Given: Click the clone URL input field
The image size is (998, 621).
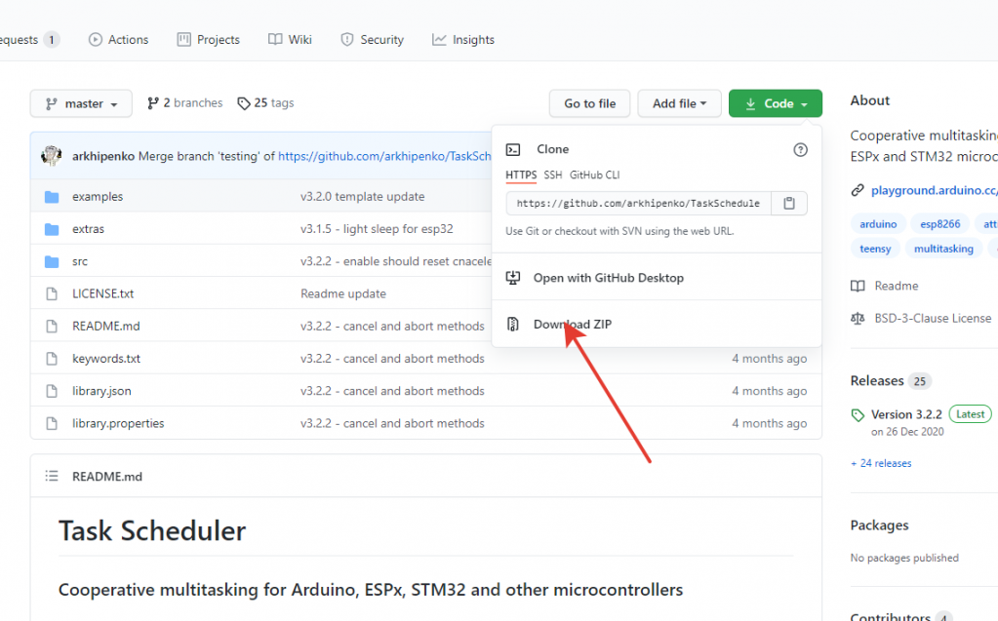Looking at the screenshot, I should point(638,204).
